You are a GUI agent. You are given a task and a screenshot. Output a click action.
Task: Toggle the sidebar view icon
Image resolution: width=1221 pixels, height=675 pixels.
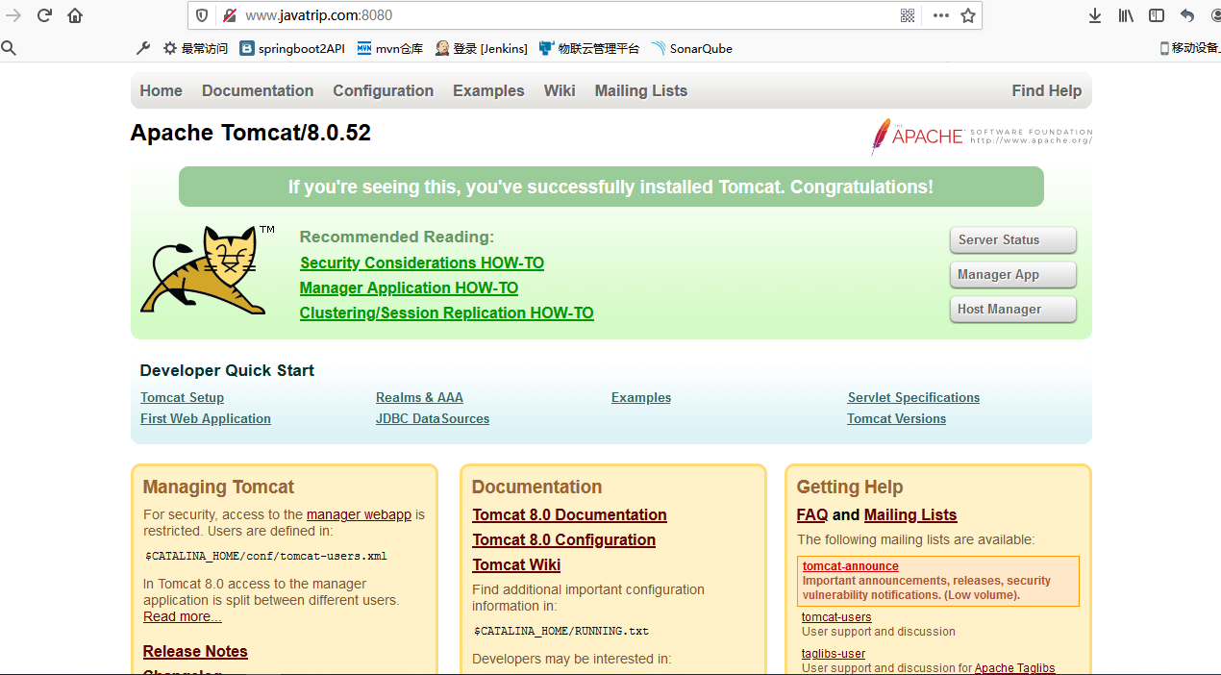click(x=1157, y=15)
